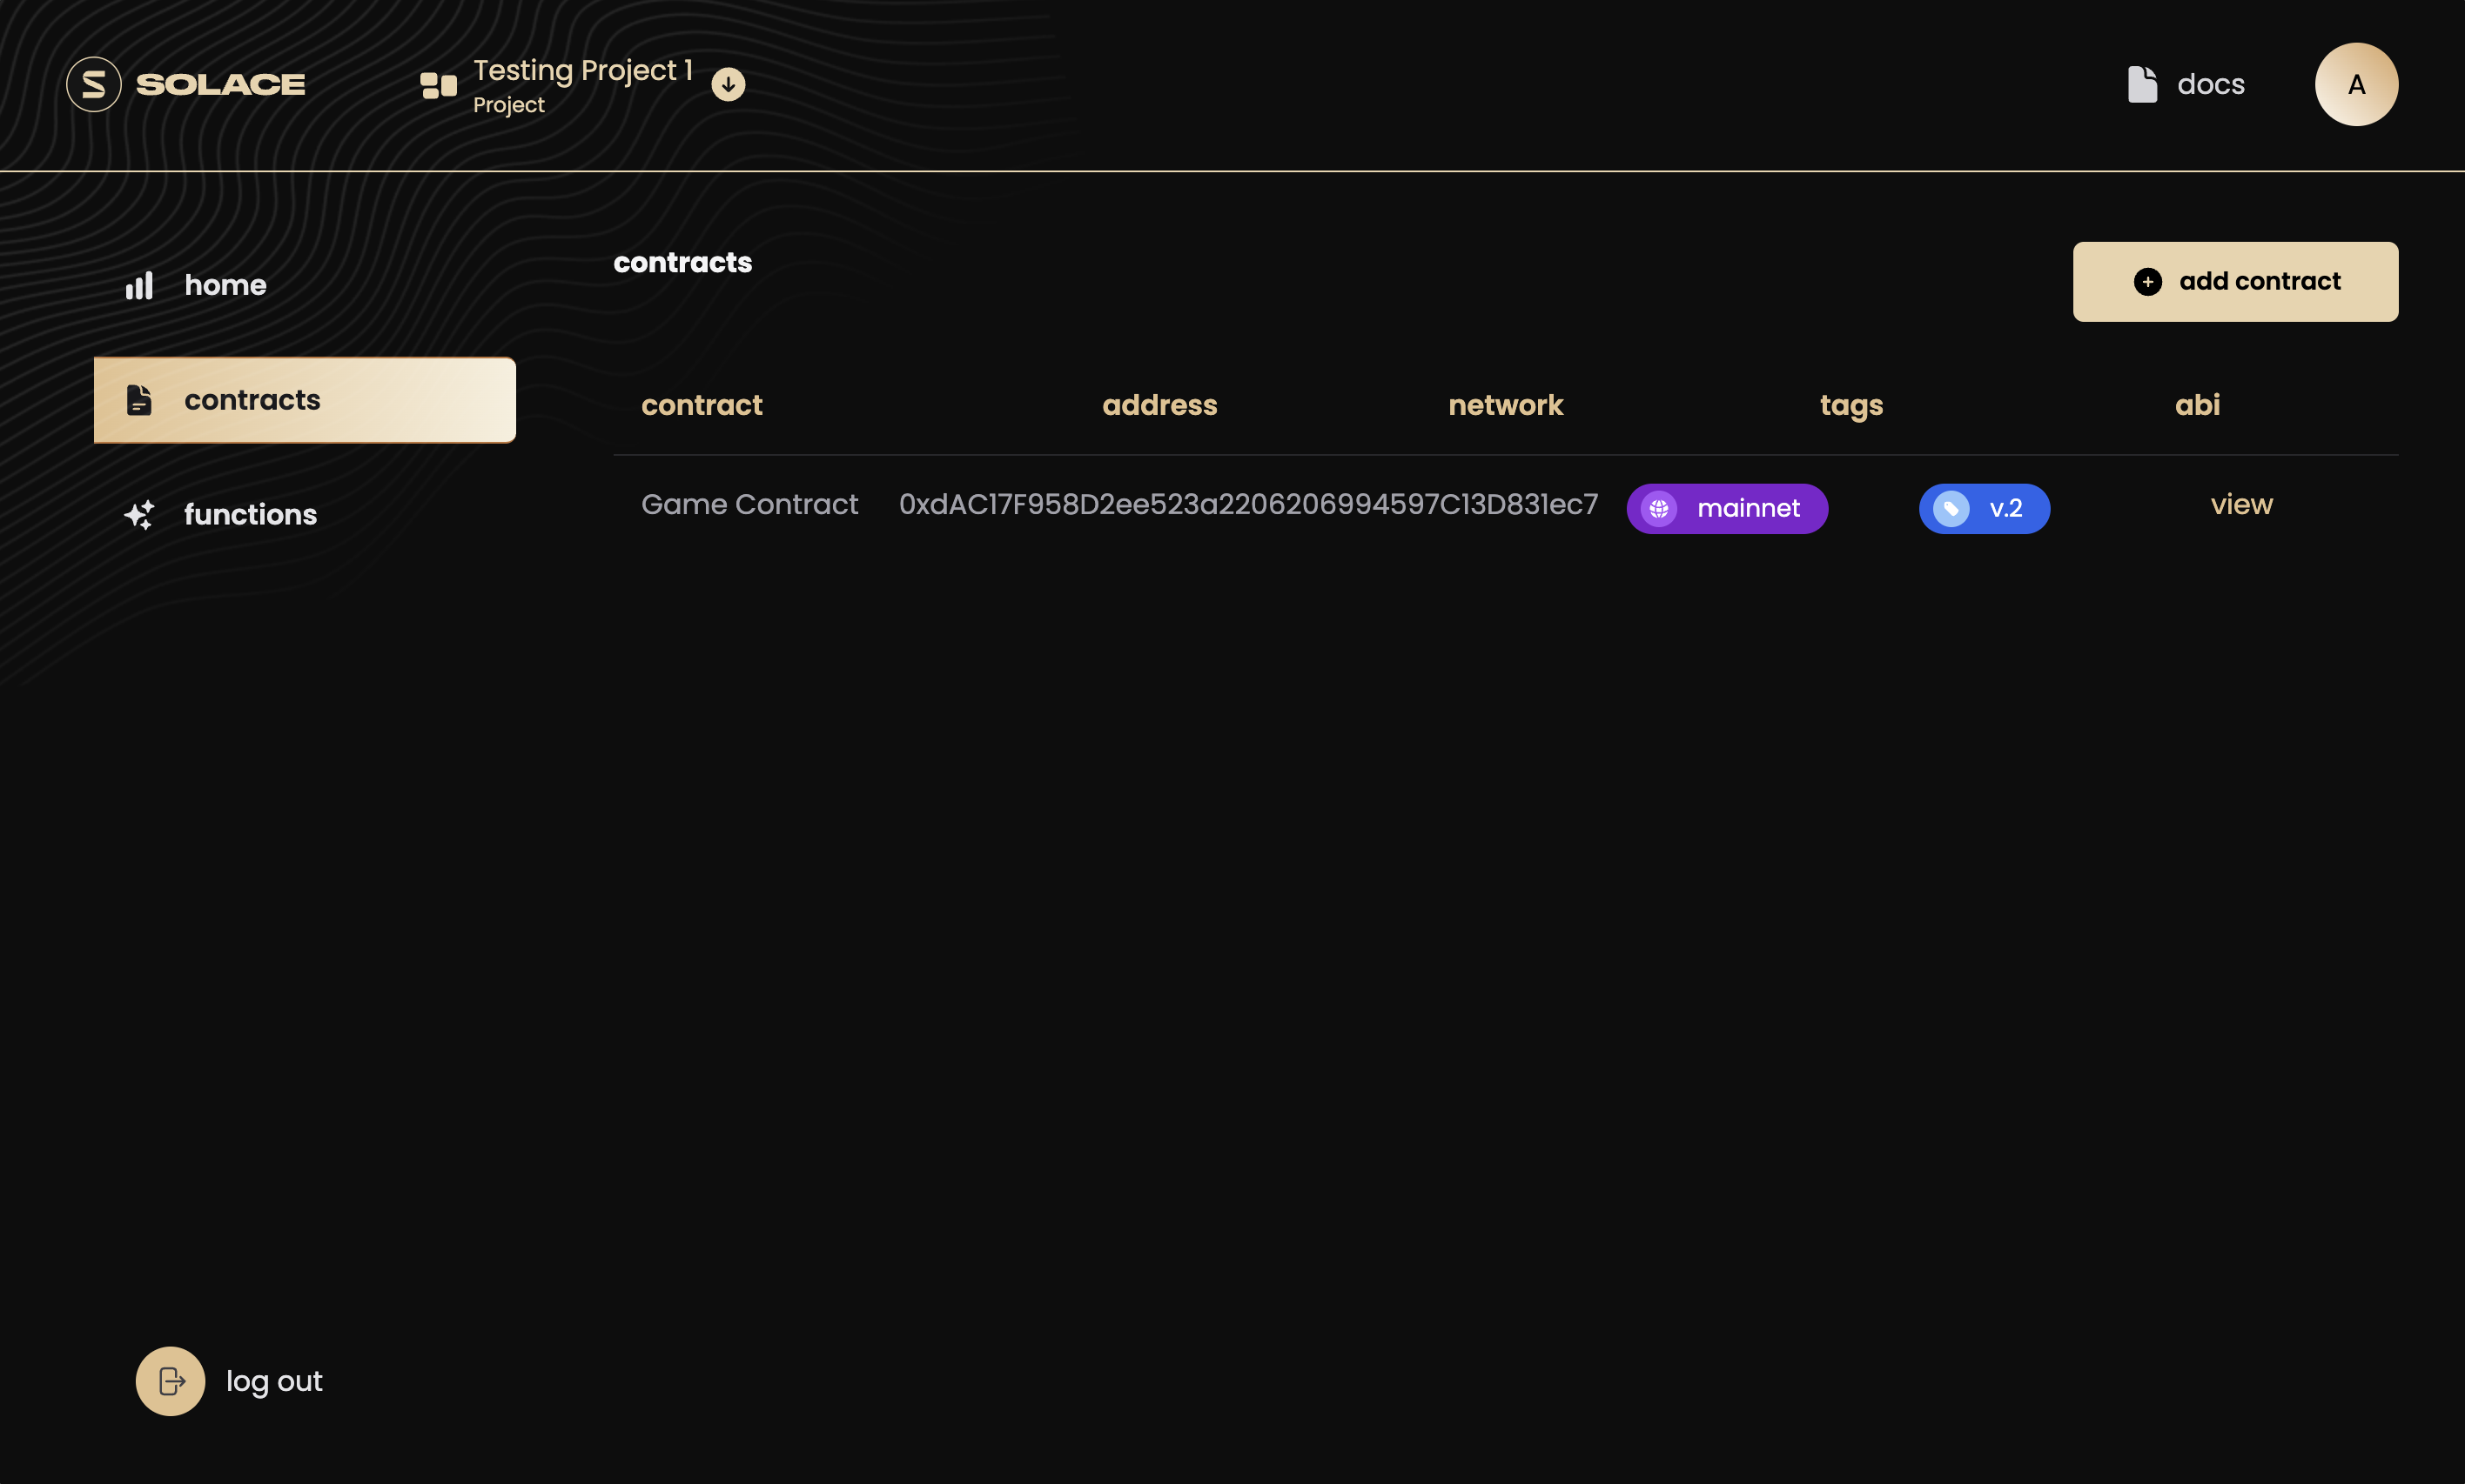
Task: Click the functions sparkle icon
Action: click(x=139, y=514)
